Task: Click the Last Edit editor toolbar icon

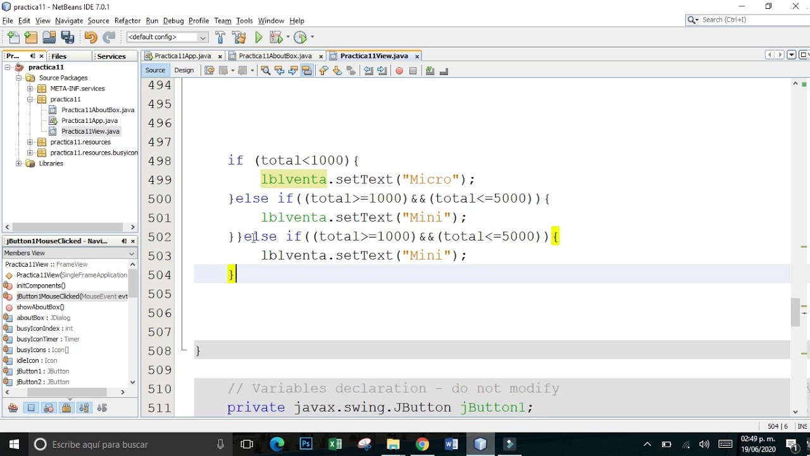Action: click(209, 71)
